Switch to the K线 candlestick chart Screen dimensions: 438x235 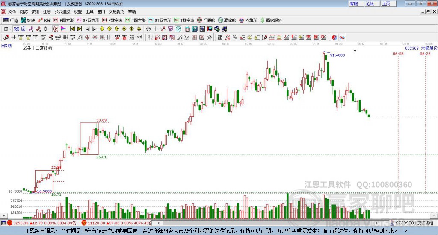(x=44, y=20)
